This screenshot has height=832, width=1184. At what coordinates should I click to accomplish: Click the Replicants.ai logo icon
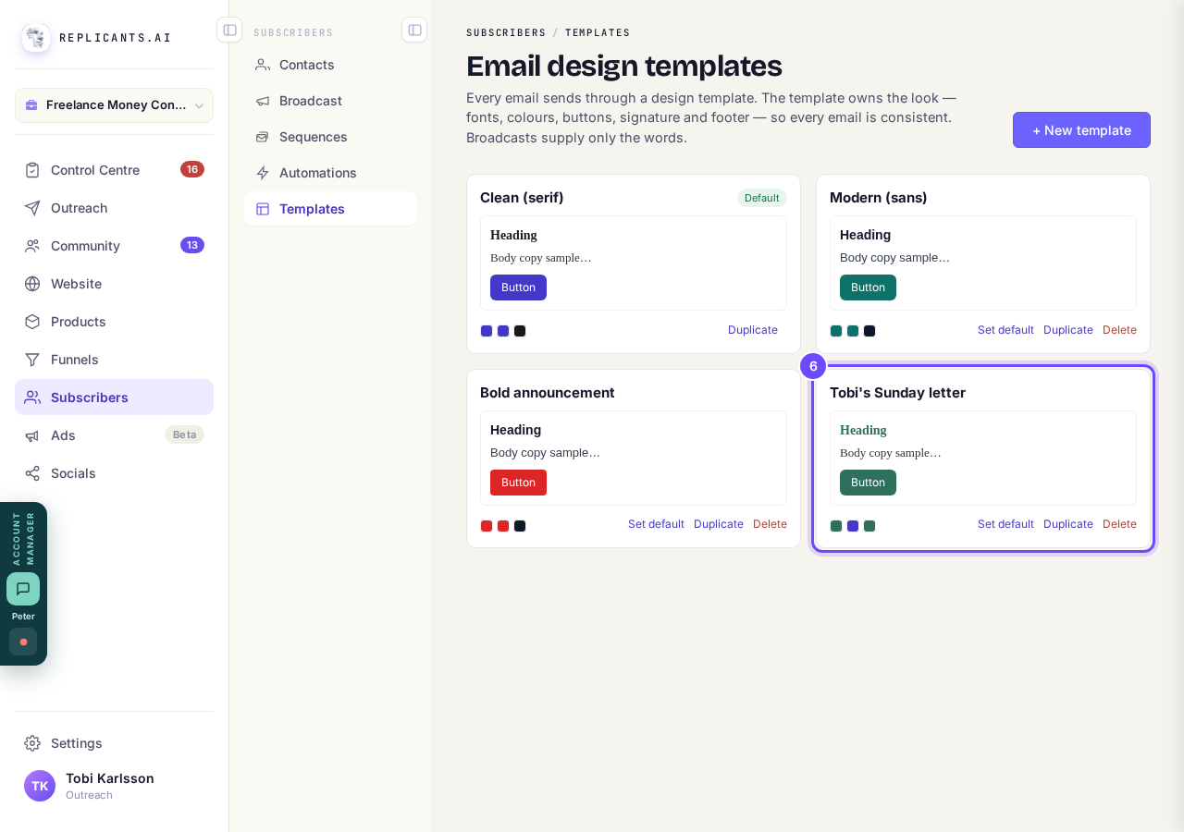click(x=36, y=38)
